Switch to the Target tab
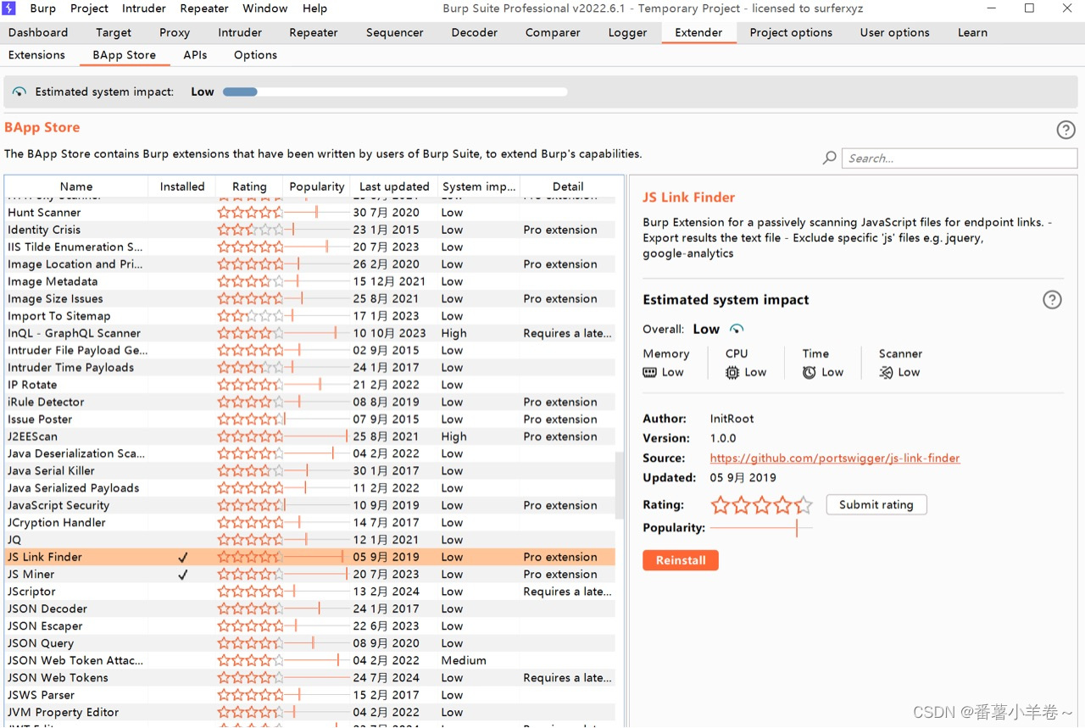The image size is (1085, 728). [114, 32]
